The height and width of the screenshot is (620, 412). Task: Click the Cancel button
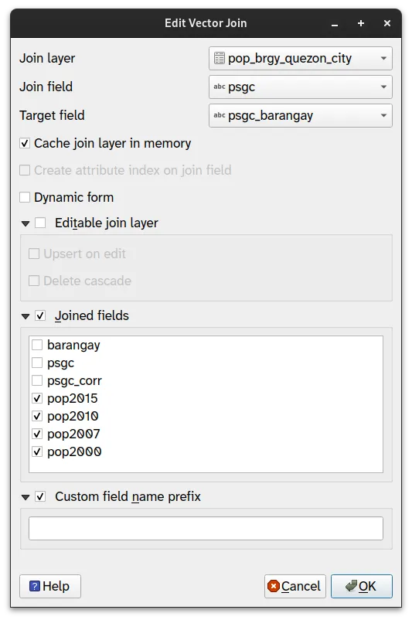[295, 587]
